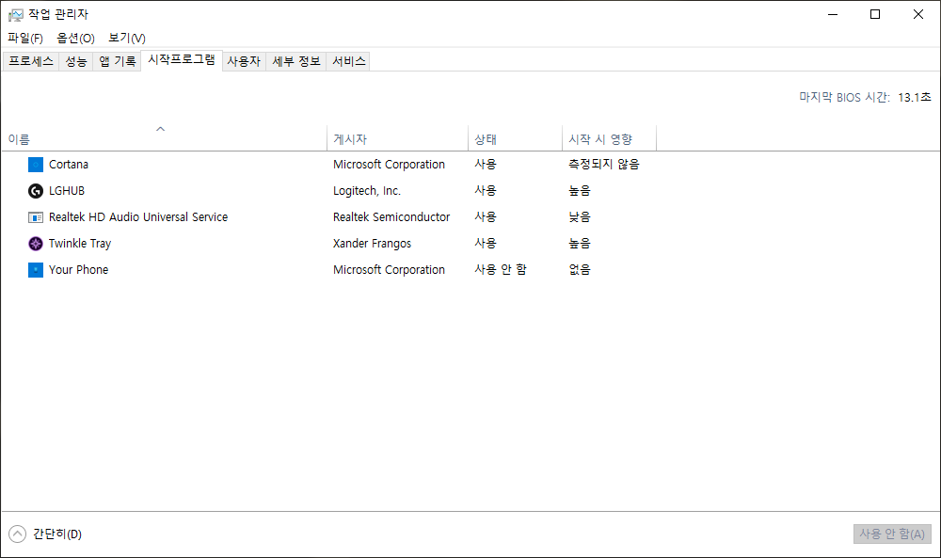
Task: Minimize the 작업 관리자 window
Action: [833, 14]
